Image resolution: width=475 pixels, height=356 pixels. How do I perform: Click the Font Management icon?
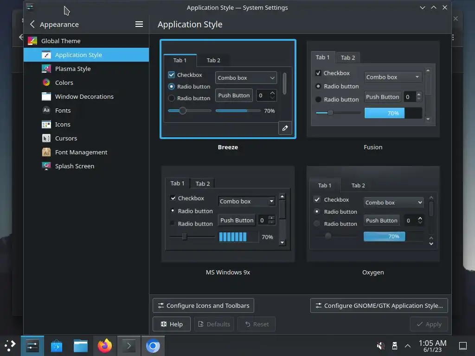[46, 152]
